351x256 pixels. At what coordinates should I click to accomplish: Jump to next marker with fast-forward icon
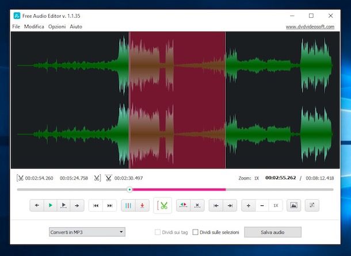(x=110, y=205)
